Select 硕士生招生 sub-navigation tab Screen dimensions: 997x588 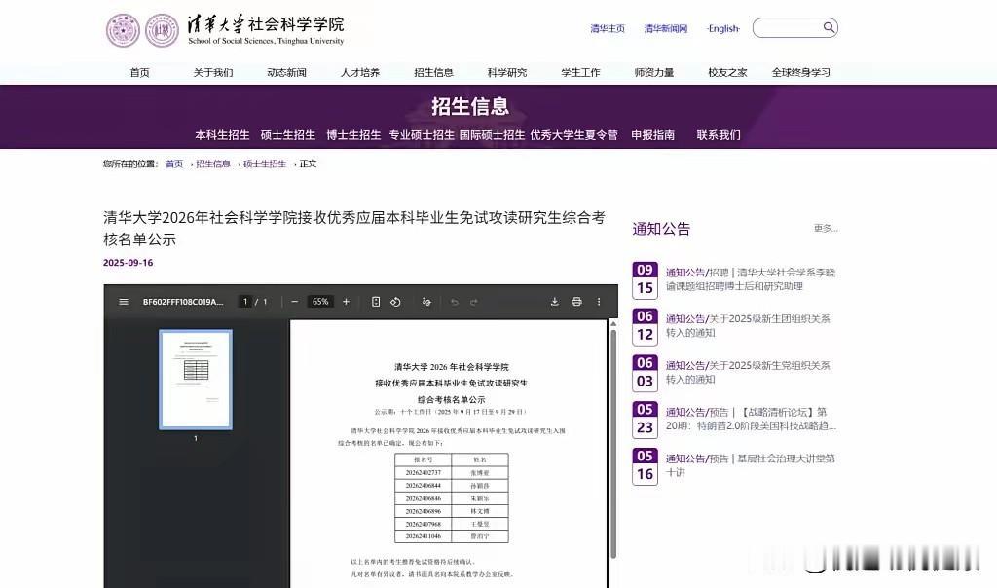[288, 134]
